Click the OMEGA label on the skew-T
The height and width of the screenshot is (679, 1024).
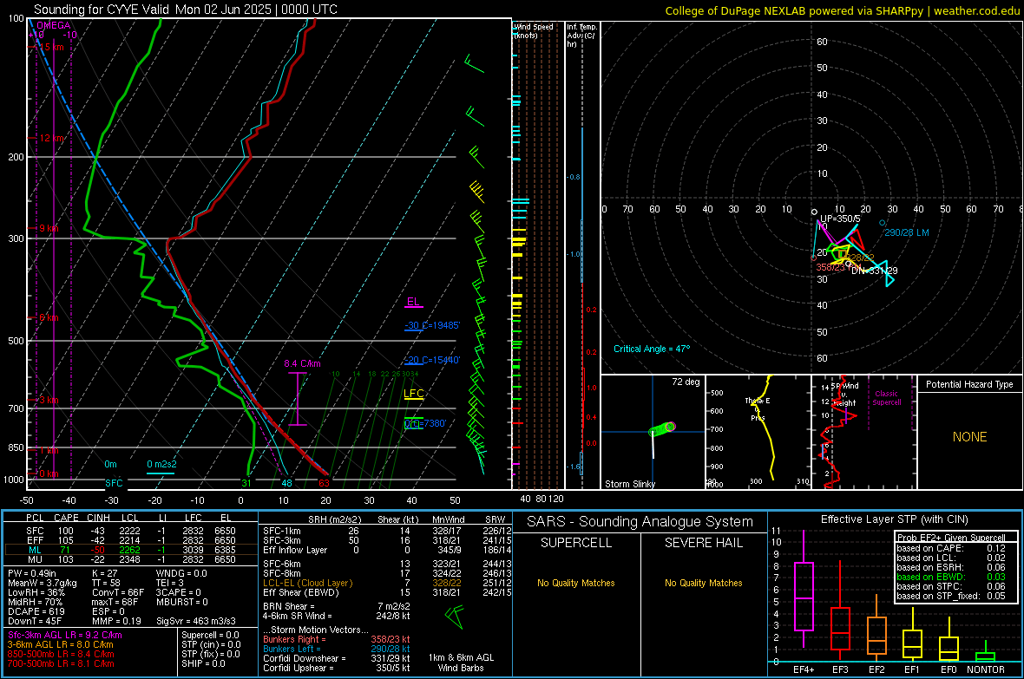(x=53, y=25)
